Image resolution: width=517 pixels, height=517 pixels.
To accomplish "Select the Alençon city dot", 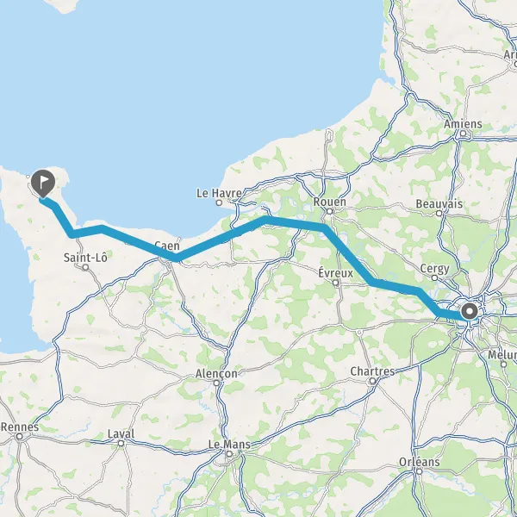I will (216, 383).
